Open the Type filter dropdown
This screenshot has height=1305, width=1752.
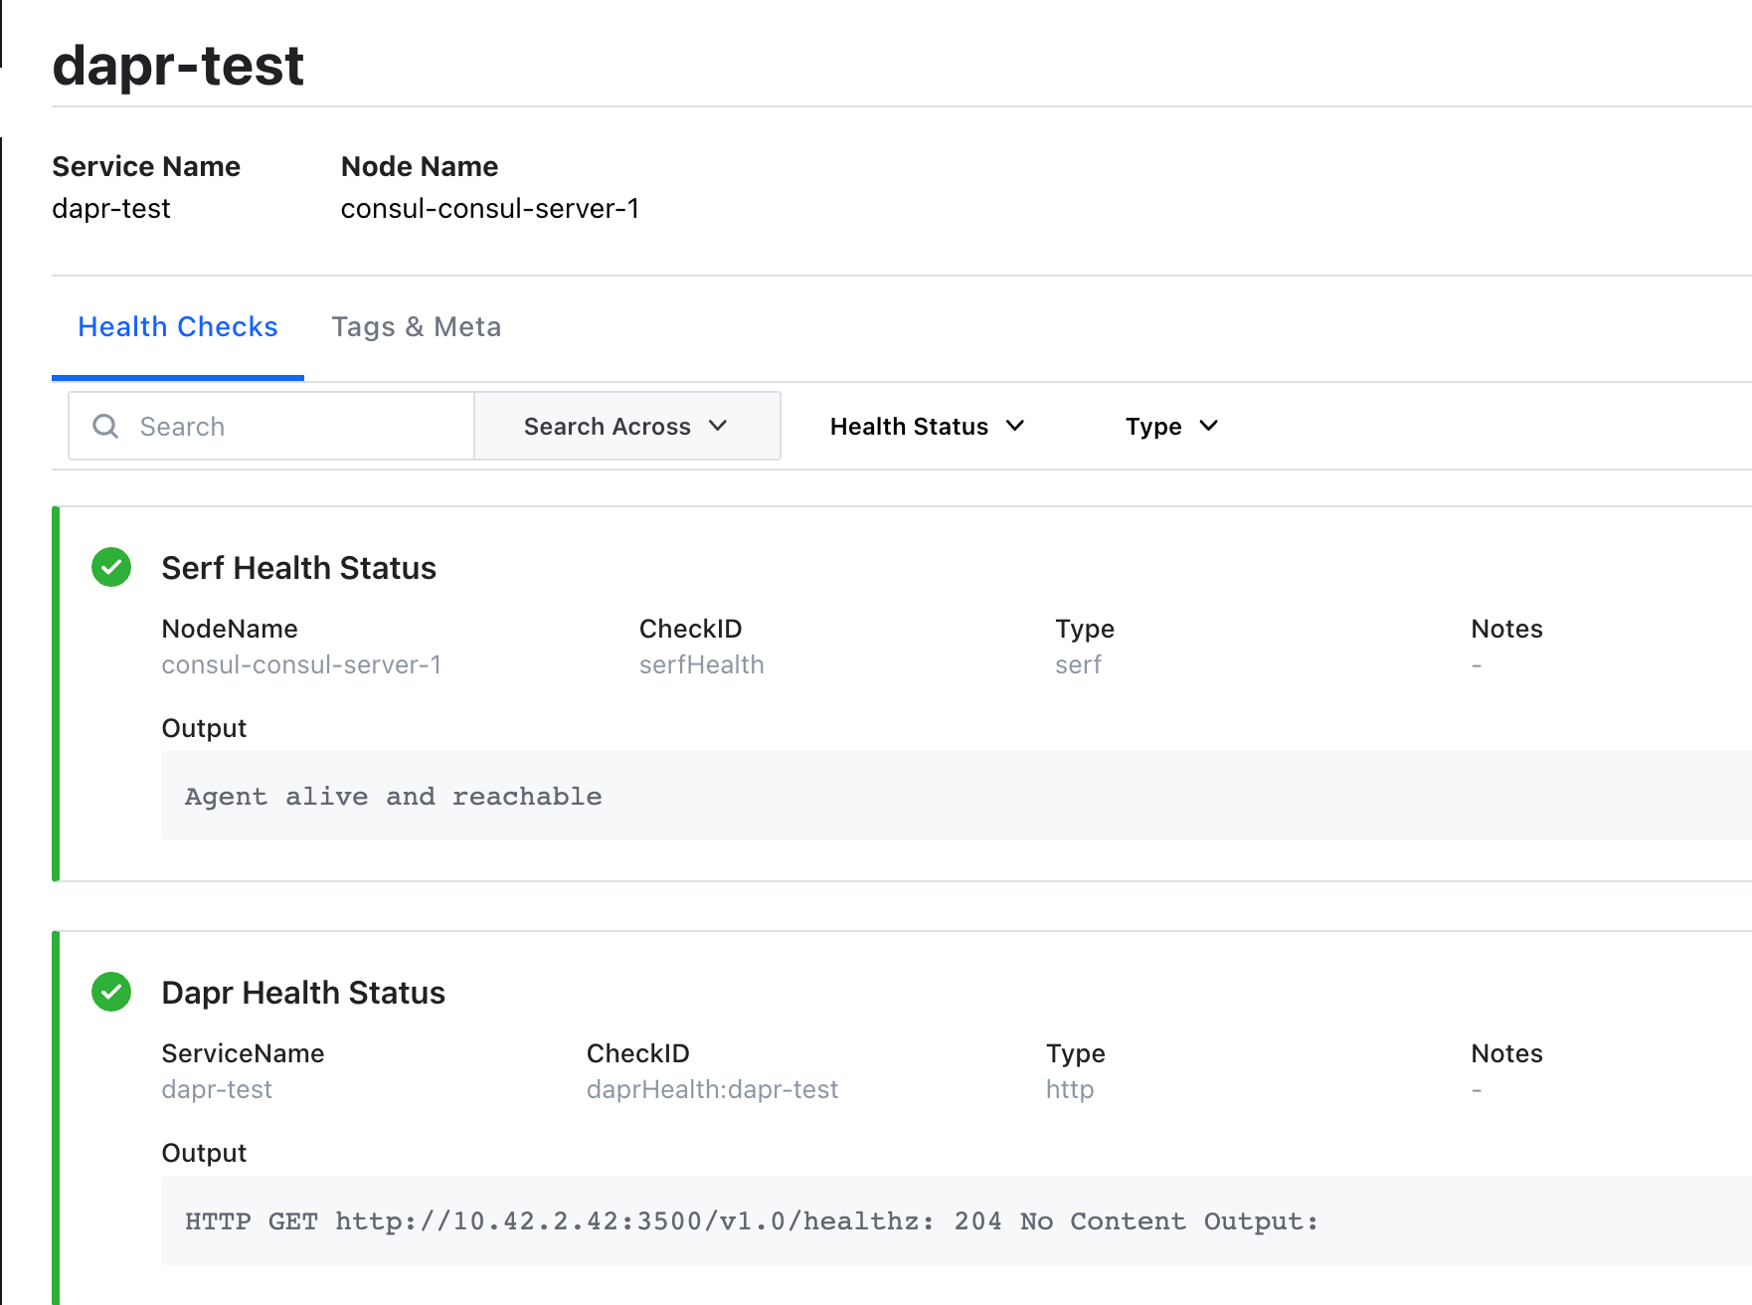1171,426
